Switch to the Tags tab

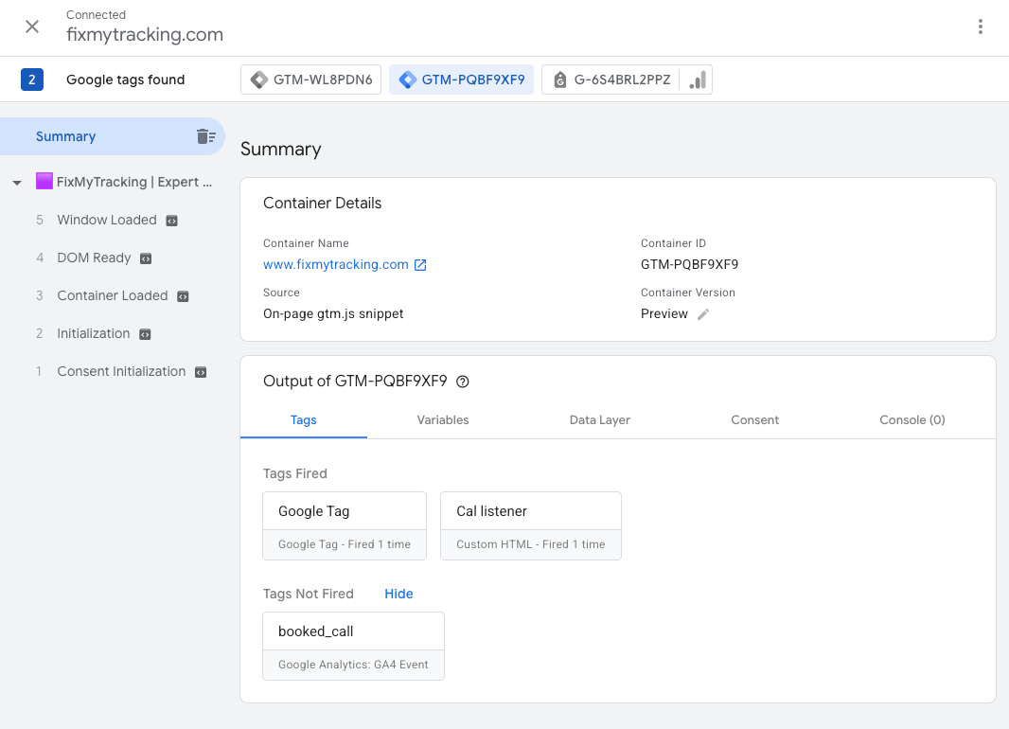click(x=304, y=420)
